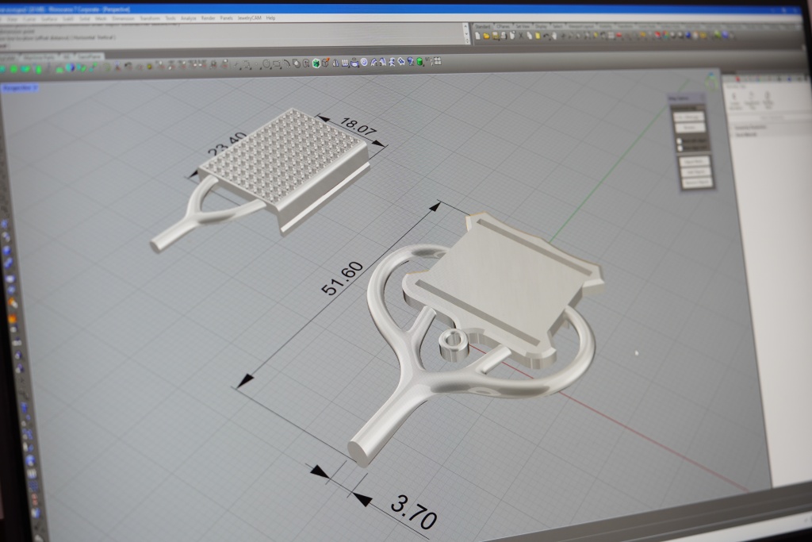Switch to the Display toolbar tab
Image resolution: width=812 pixels, height=542 pixels.
tap(541, 26)
